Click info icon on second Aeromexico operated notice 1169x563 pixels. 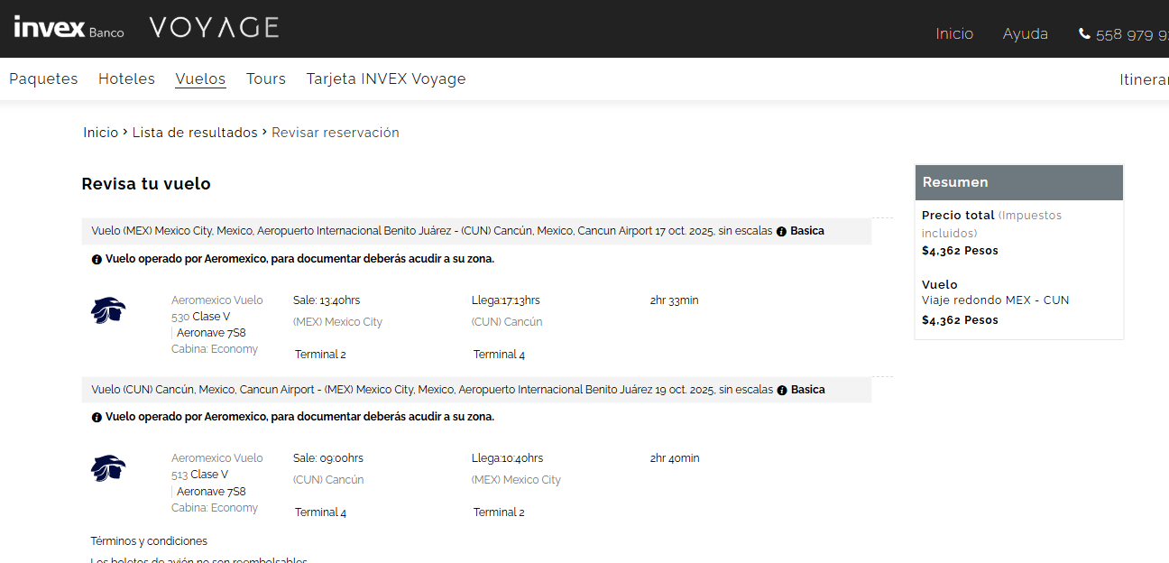tap(97, 418)
